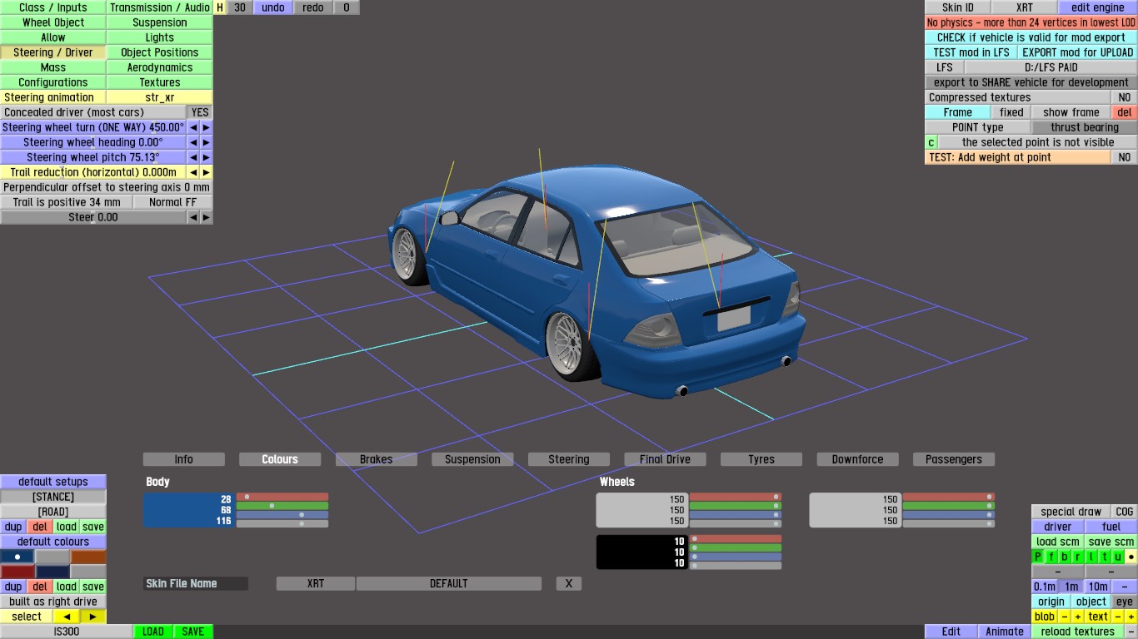The width and height of the screenshot is (1138, 639).
Task: Click the minus button after blob
Action: coord(1065,617)
